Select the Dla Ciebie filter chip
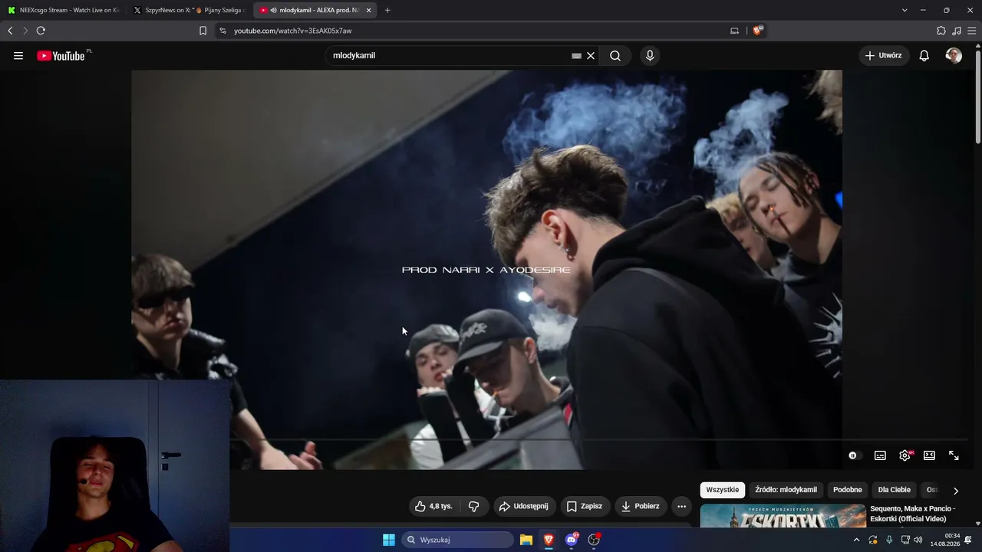 point(895,490)
